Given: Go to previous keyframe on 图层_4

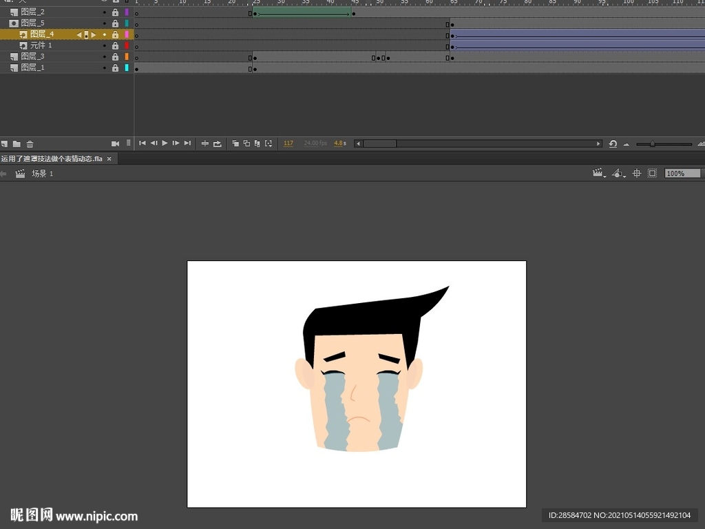Looking at the screenshot, I should (x=79, y=34).
